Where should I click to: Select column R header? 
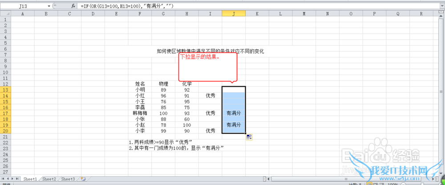421,14
